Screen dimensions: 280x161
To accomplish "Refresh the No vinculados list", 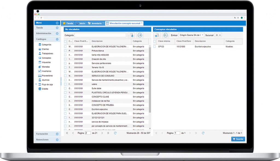I will click(x=115, y=133).
